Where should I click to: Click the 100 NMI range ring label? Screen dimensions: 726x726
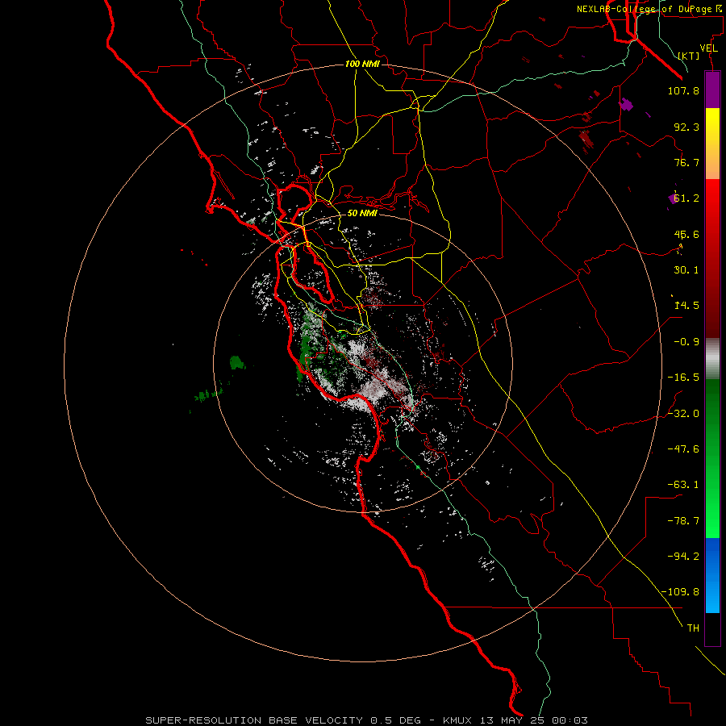(362, 64)
